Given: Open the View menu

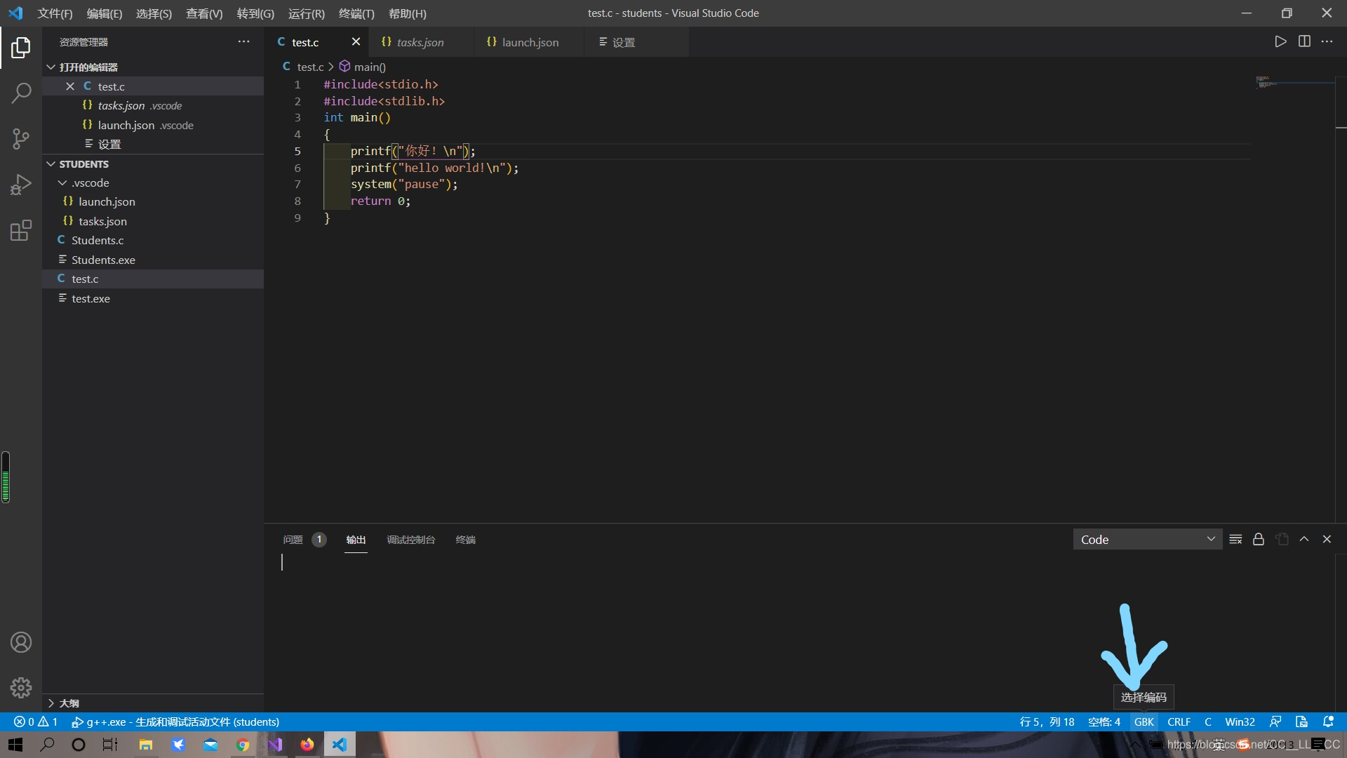Looking at the screenshot, I should [204, 13].
